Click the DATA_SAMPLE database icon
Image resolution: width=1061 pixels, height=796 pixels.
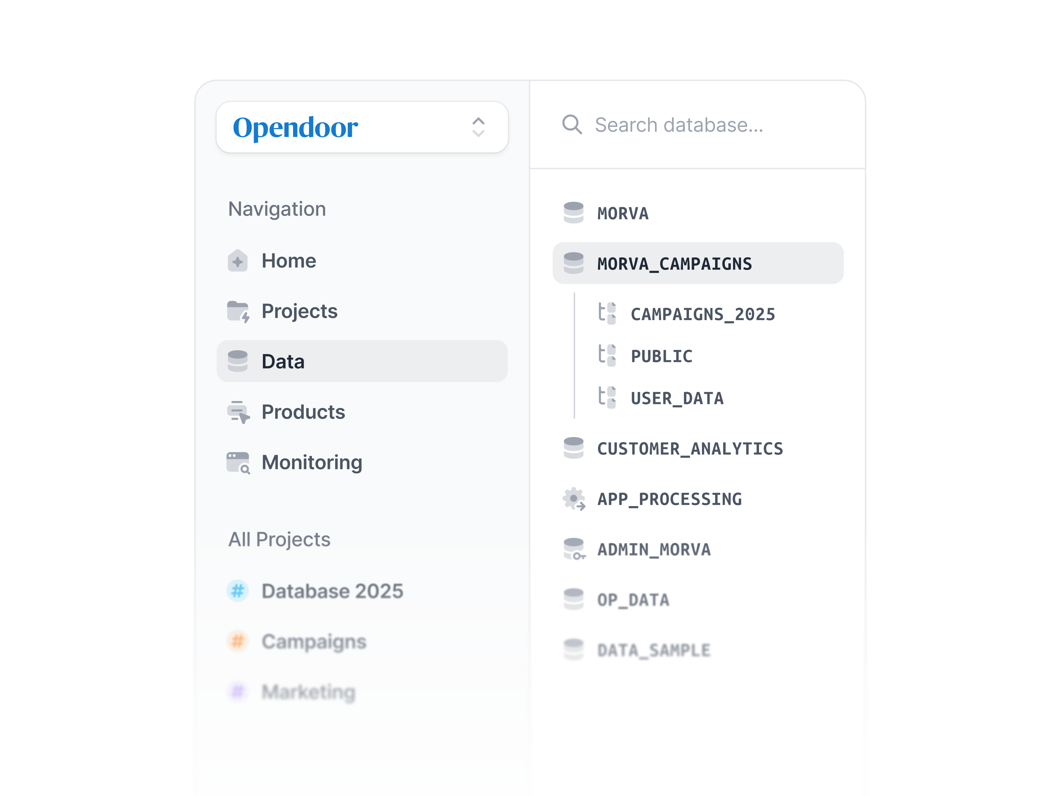point(573,650)
